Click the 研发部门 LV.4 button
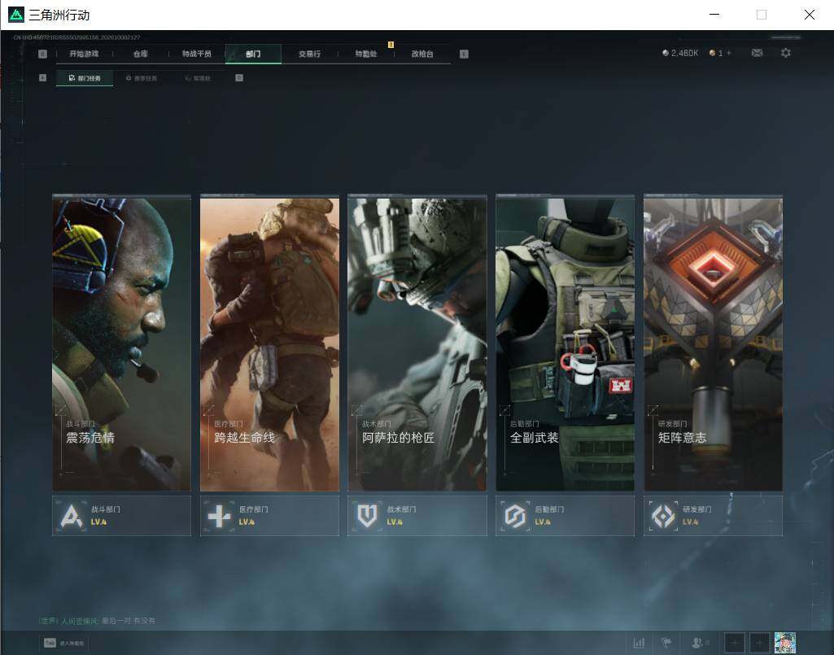 click(x=714, y=516)
